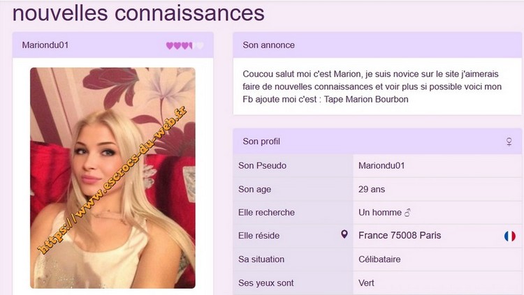Click the Un homme search value
The height and width of the screenshot is (295, 524).
380,213
